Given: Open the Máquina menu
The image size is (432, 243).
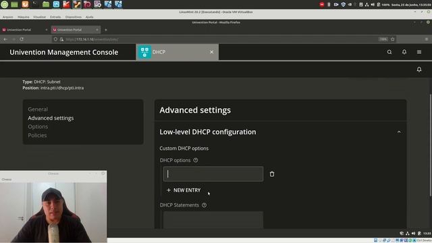Looking at the screenshot, I should [x=24, y=17].
